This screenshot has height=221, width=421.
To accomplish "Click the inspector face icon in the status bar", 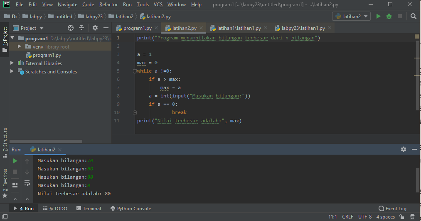I will click(x=412, y=217).
